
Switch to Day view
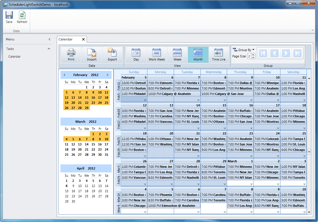pyautogui.click(x=136, y=54)
